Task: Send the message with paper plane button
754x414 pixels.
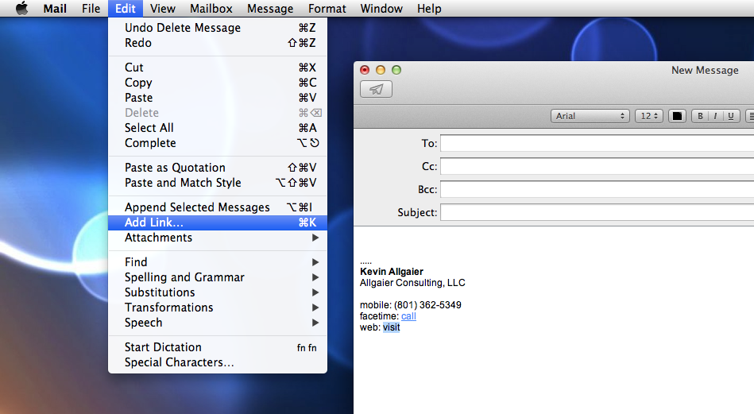Action: coord(376,90)
